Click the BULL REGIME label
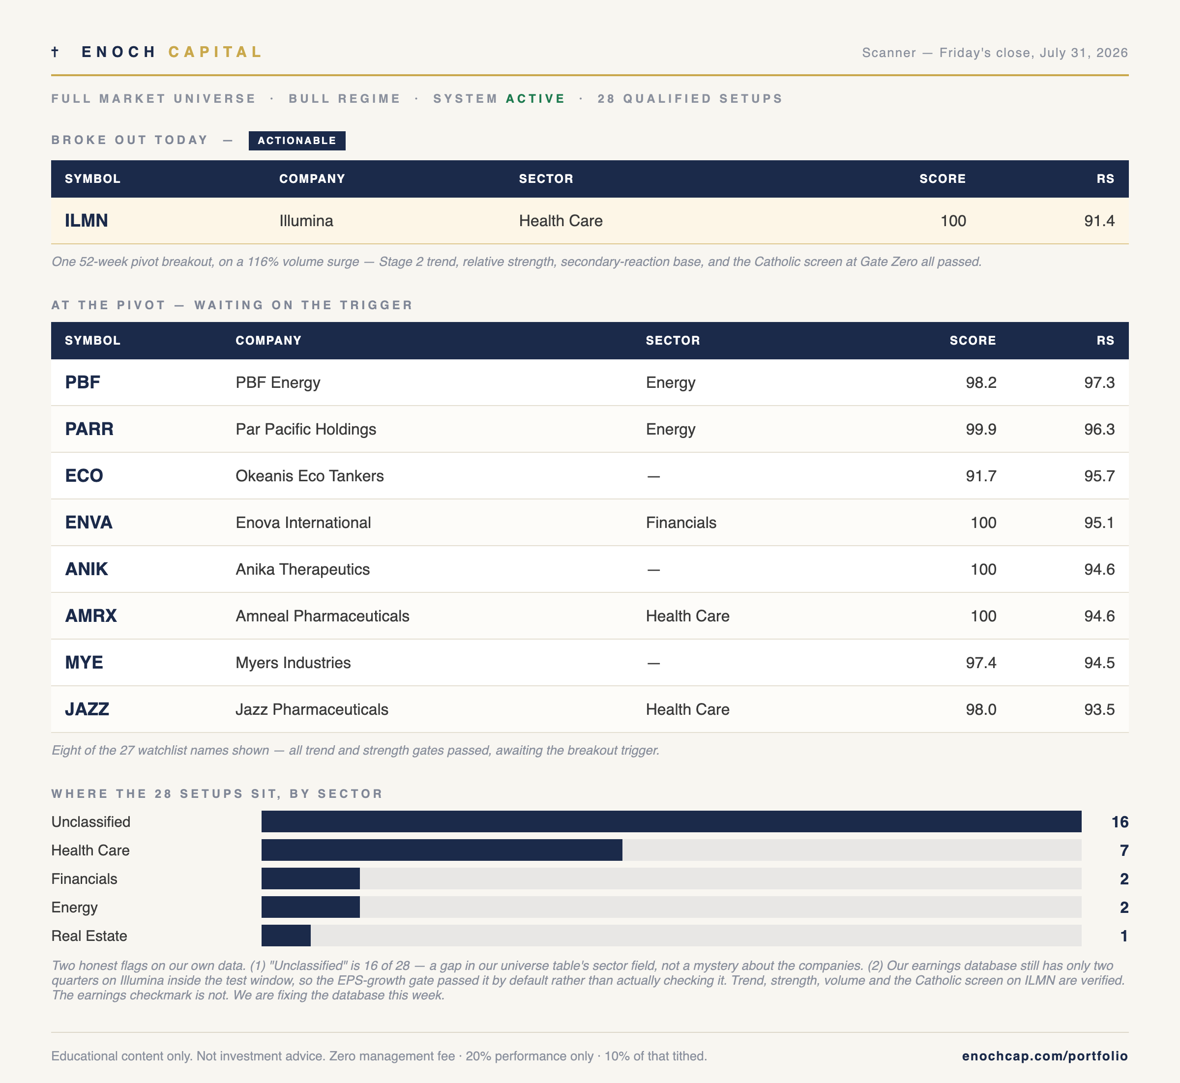The width and height of the screenshot is (1180, 1083). click(344, 98)
